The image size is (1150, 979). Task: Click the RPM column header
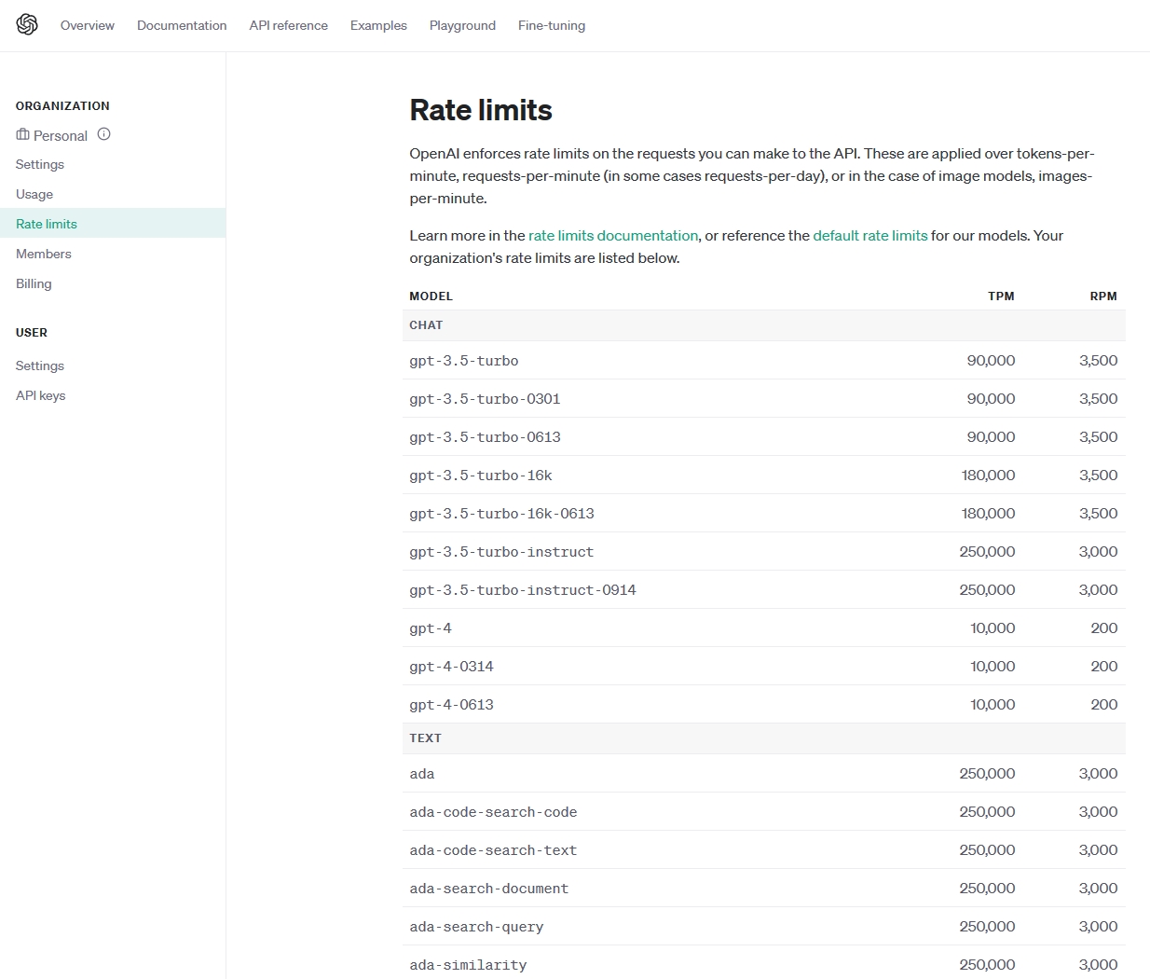coord(1103,296)
